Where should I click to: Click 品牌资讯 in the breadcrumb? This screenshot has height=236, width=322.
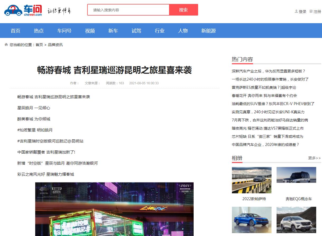[x=55, y=45]
